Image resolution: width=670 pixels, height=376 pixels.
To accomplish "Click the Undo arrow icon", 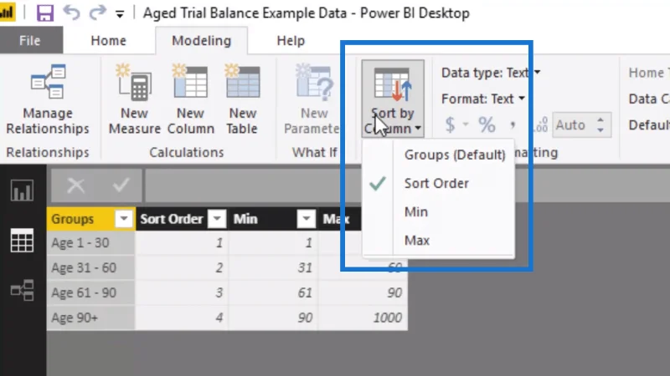I will tap(71, 13).
